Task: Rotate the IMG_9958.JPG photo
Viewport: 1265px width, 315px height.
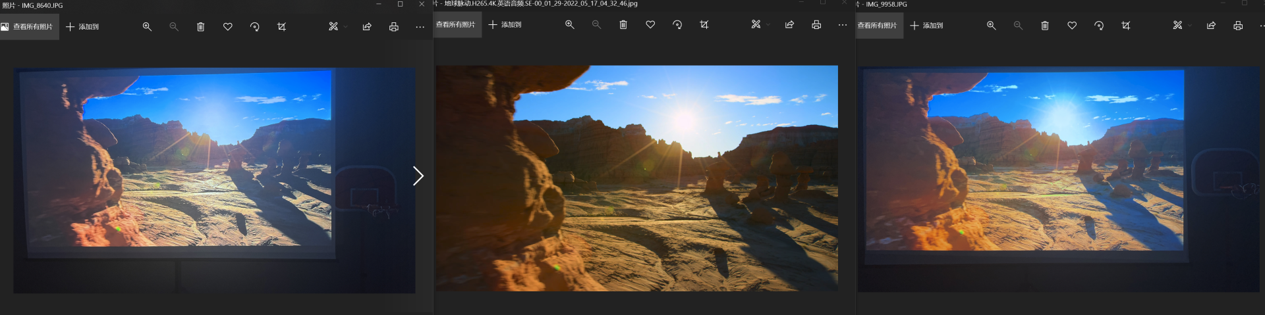Action: [1098, 26]
